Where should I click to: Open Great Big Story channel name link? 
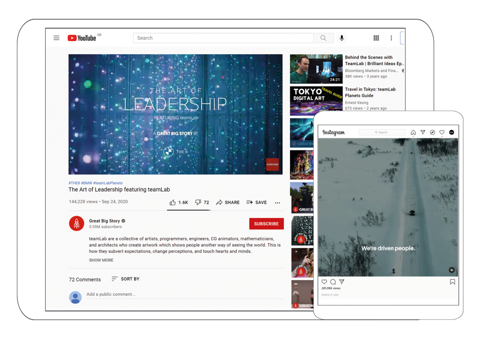104,221
